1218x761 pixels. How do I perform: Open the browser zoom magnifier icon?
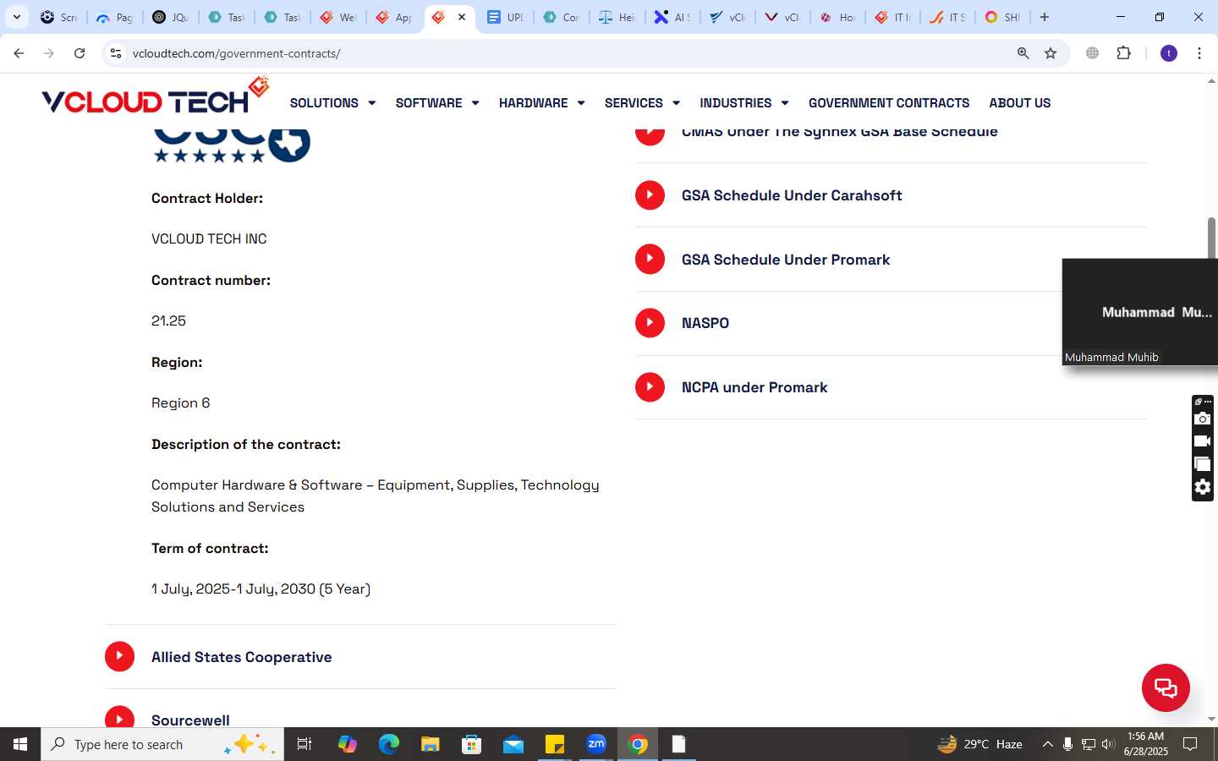(x=1023, y=53)
